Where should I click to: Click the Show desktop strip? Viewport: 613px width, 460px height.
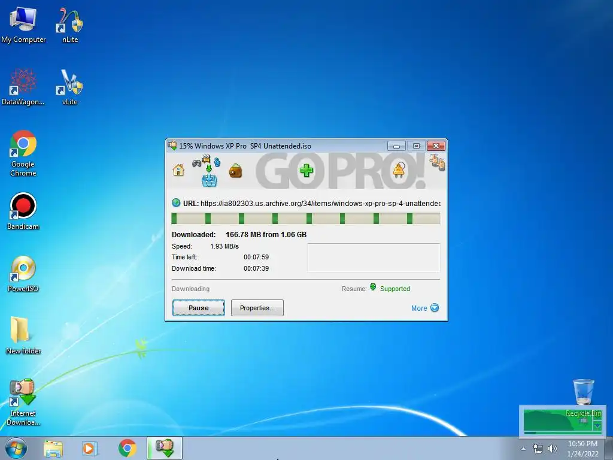[x=609, y=448]
